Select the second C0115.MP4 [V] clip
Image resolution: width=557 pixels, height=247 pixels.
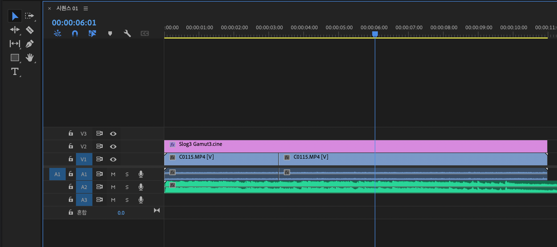tap(413, 159)
